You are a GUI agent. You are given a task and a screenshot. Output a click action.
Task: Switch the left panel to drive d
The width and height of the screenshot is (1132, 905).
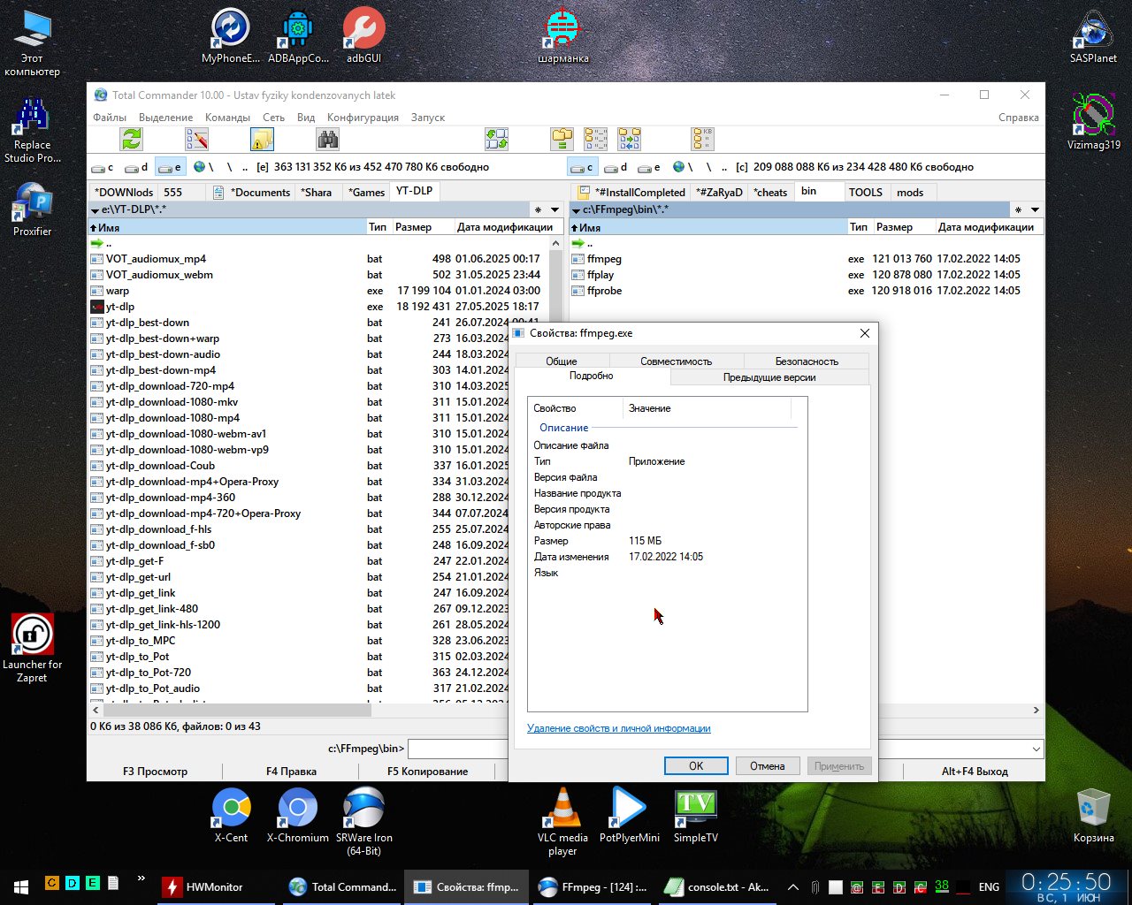tap(136, 167)
